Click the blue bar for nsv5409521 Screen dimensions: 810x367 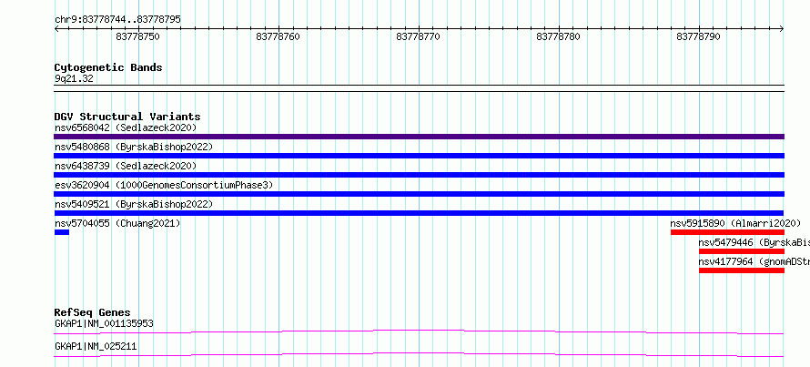[419, 213]
